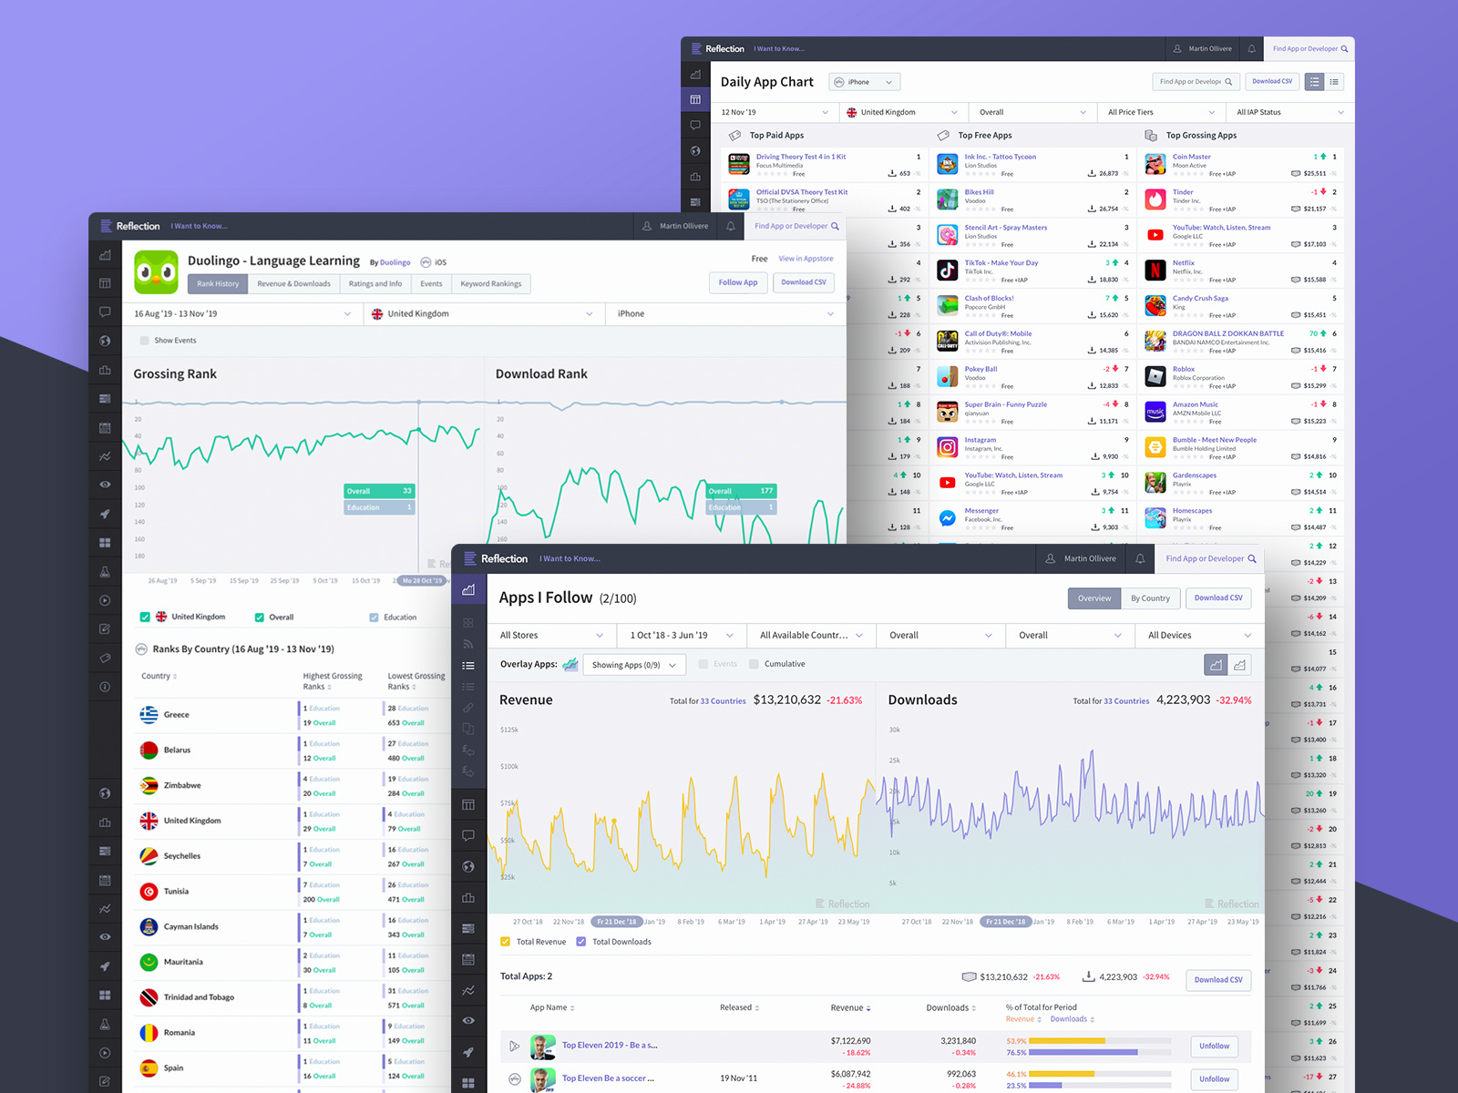The image size is (1458, 1093).
Task: Select the grid view icon in Daily App Chart
Action: coord(1314,81)
